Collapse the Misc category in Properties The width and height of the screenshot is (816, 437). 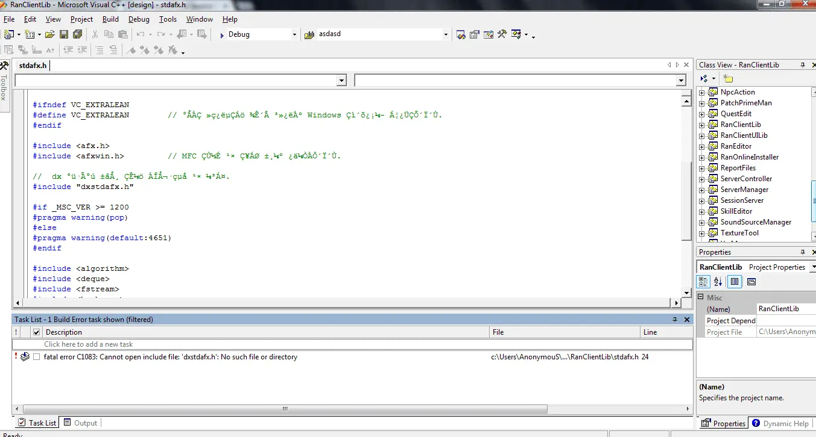click(x=701, y=297)
